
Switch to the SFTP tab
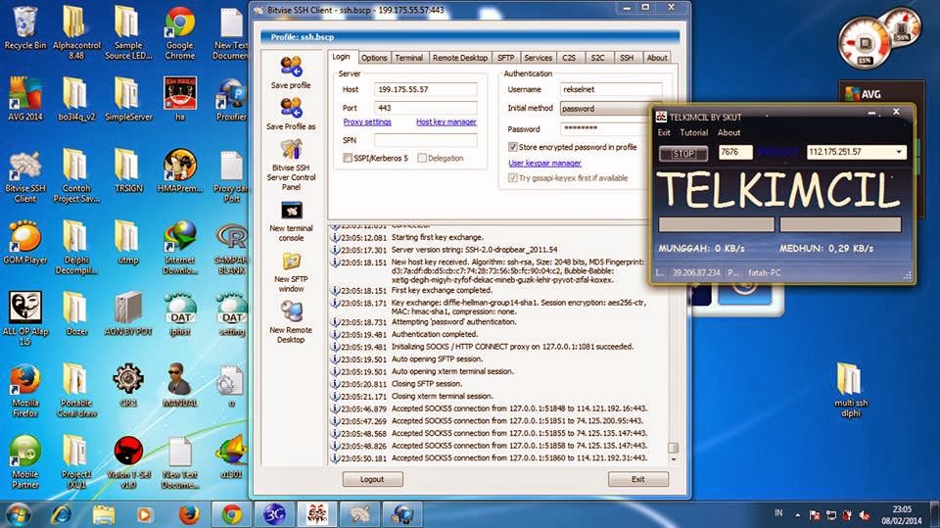tap(505, 58)
